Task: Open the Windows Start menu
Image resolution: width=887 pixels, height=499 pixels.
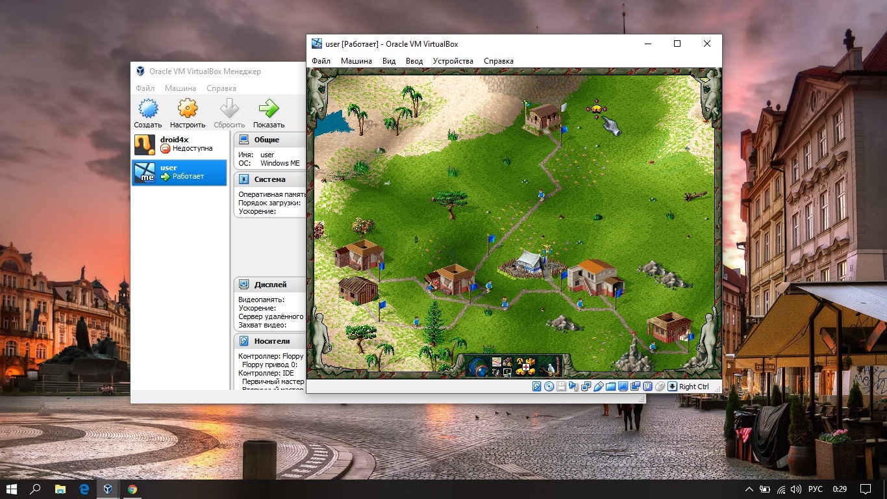Action: point(12,489)
